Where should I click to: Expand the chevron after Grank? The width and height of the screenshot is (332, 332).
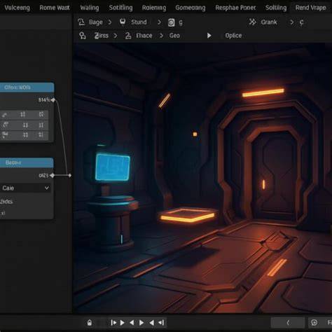[291, 22]
